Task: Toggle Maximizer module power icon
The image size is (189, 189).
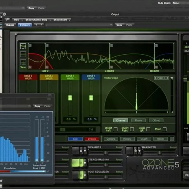Action: pos(136,151)
